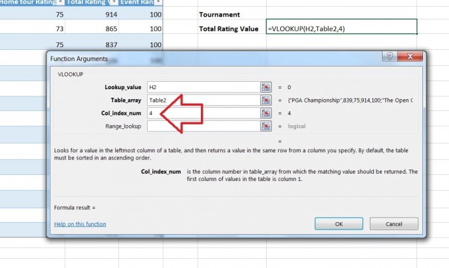Click the Home tour Rating column header
This screenshot has height=268, width=449.
point(28,2)
